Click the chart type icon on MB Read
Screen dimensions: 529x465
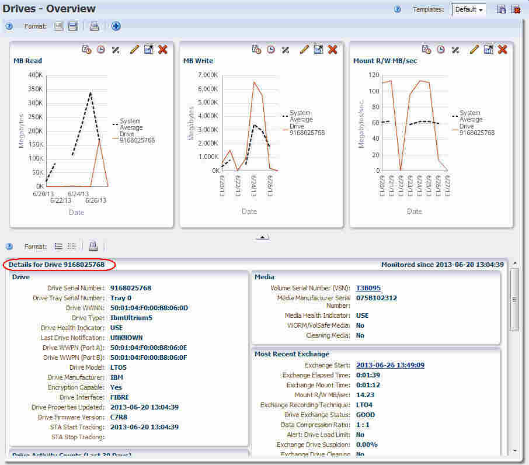tap(148, 50)
